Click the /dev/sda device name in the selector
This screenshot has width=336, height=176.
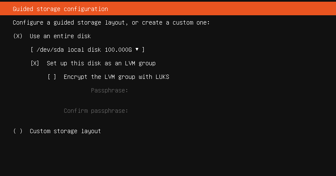50,50
